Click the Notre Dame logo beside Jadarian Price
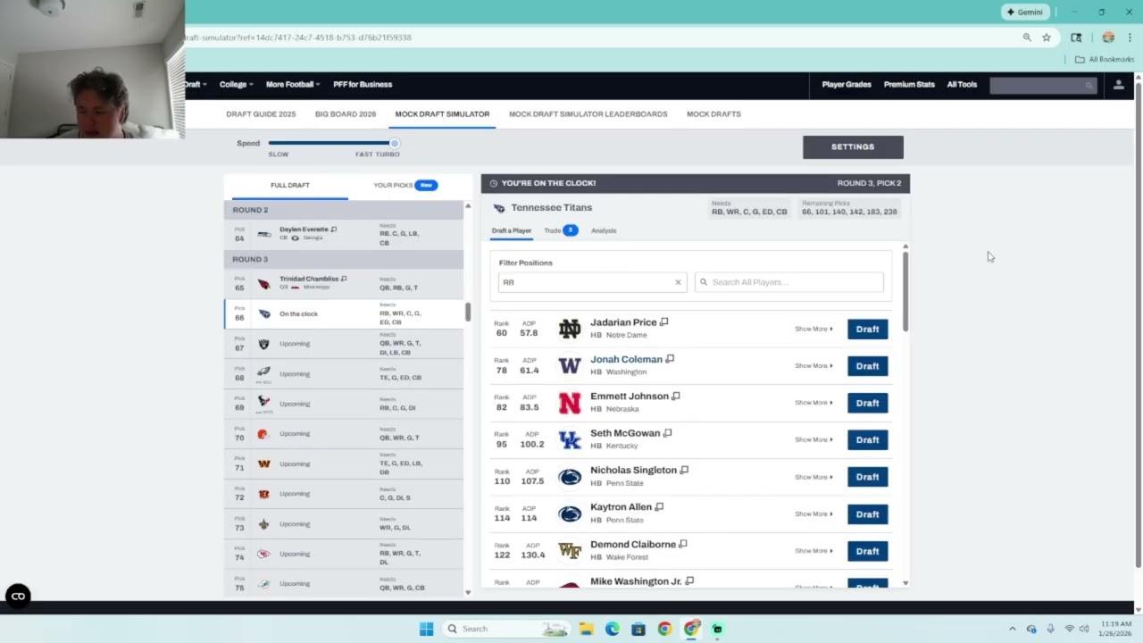Viewport: 1143px width, 643px height. click(x=570, y=329)
